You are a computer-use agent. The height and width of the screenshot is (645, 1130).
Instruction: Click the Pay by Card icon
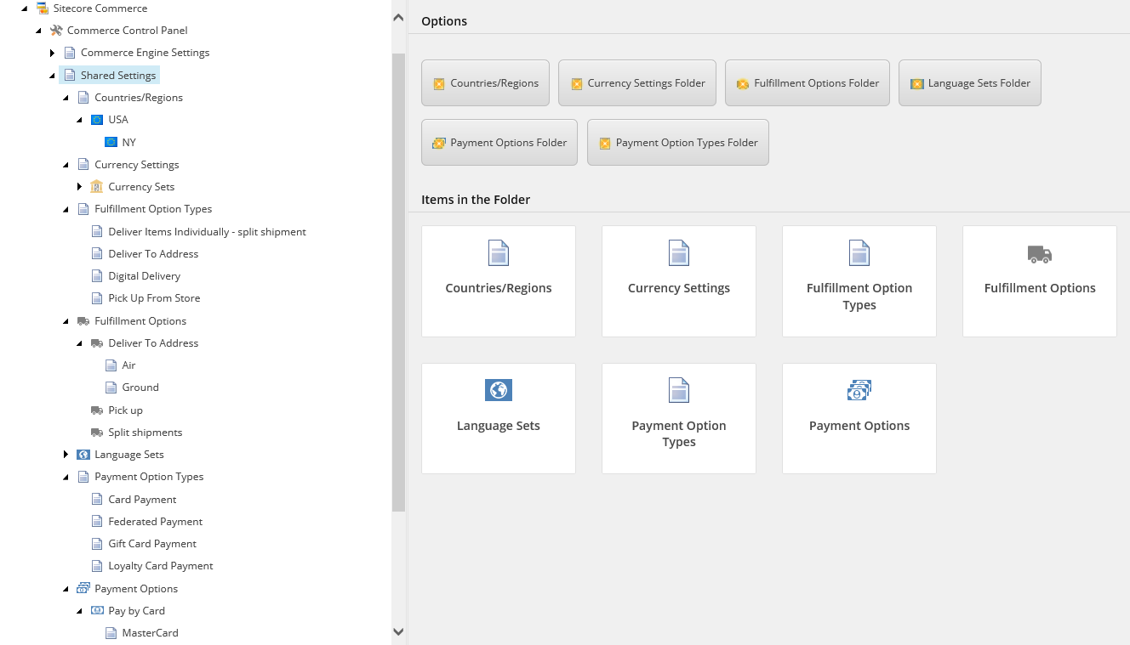click(x=97, y=611)
